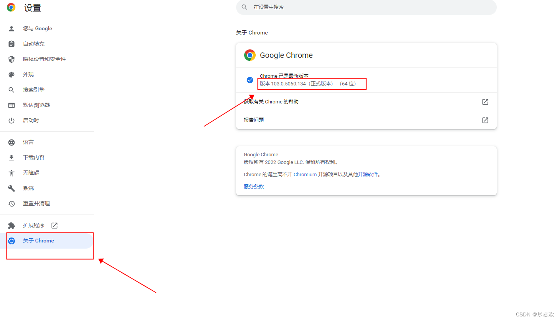Follow the 开源软件 link

coord(368,175)
